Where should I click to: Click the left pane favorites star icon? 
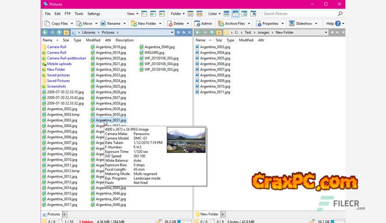(66, 33)
